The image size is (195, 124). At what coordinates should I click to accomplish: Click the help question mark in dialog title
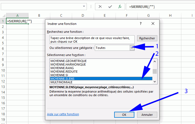[141, 24]
